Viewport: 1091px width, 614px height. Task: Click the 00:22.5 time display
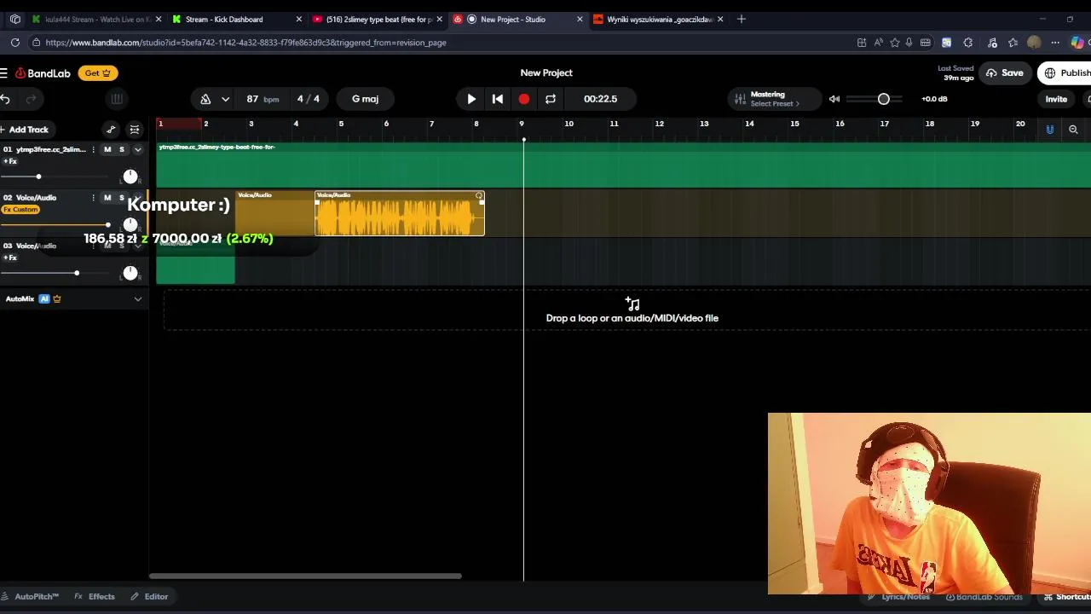click(600, 99)
